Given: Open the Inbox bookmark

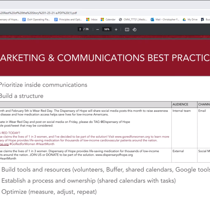Looking at the screenshot, I should pos(92,20).
